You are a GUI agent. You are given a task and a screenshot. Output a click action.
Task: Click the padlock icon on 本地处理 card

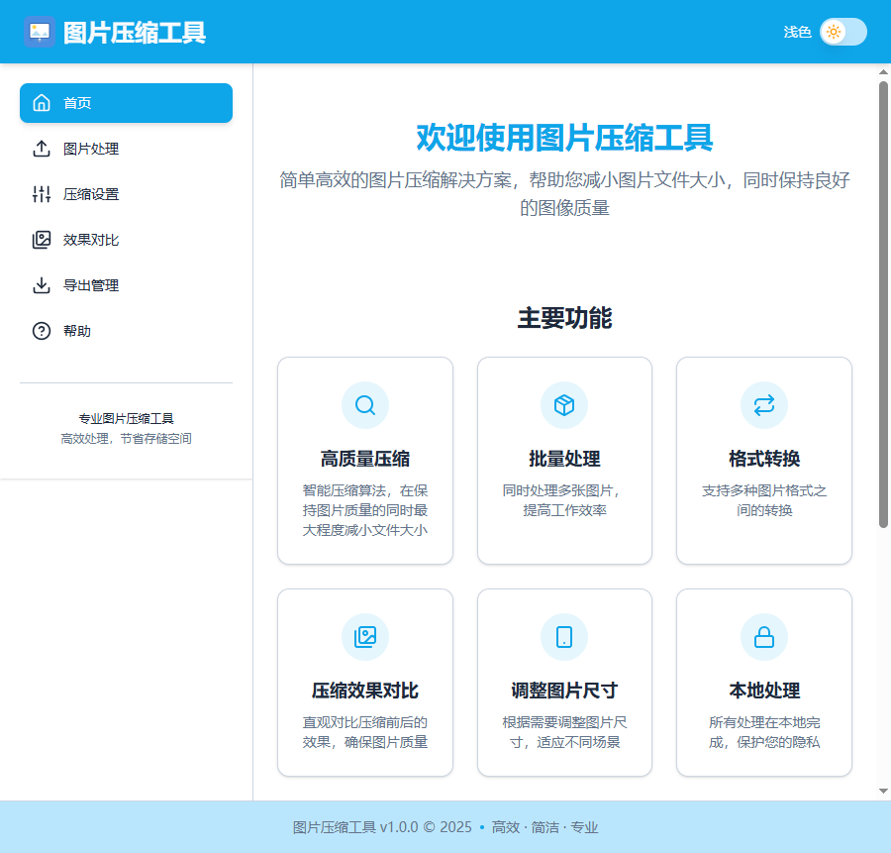coord(764,637)
